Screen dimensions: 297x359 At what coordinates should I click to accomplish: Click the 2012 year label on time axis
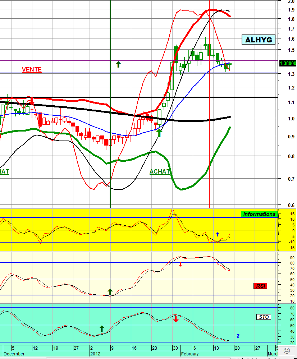click(x=95, y=354)
